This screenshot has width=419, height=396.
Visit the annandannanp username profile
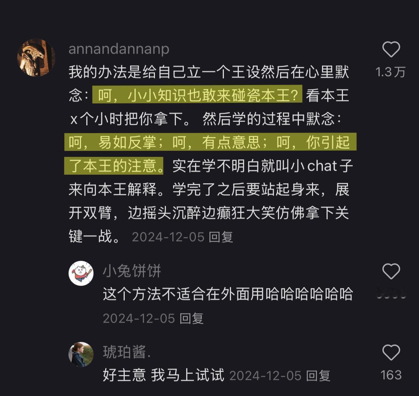(x=119, y=49)
